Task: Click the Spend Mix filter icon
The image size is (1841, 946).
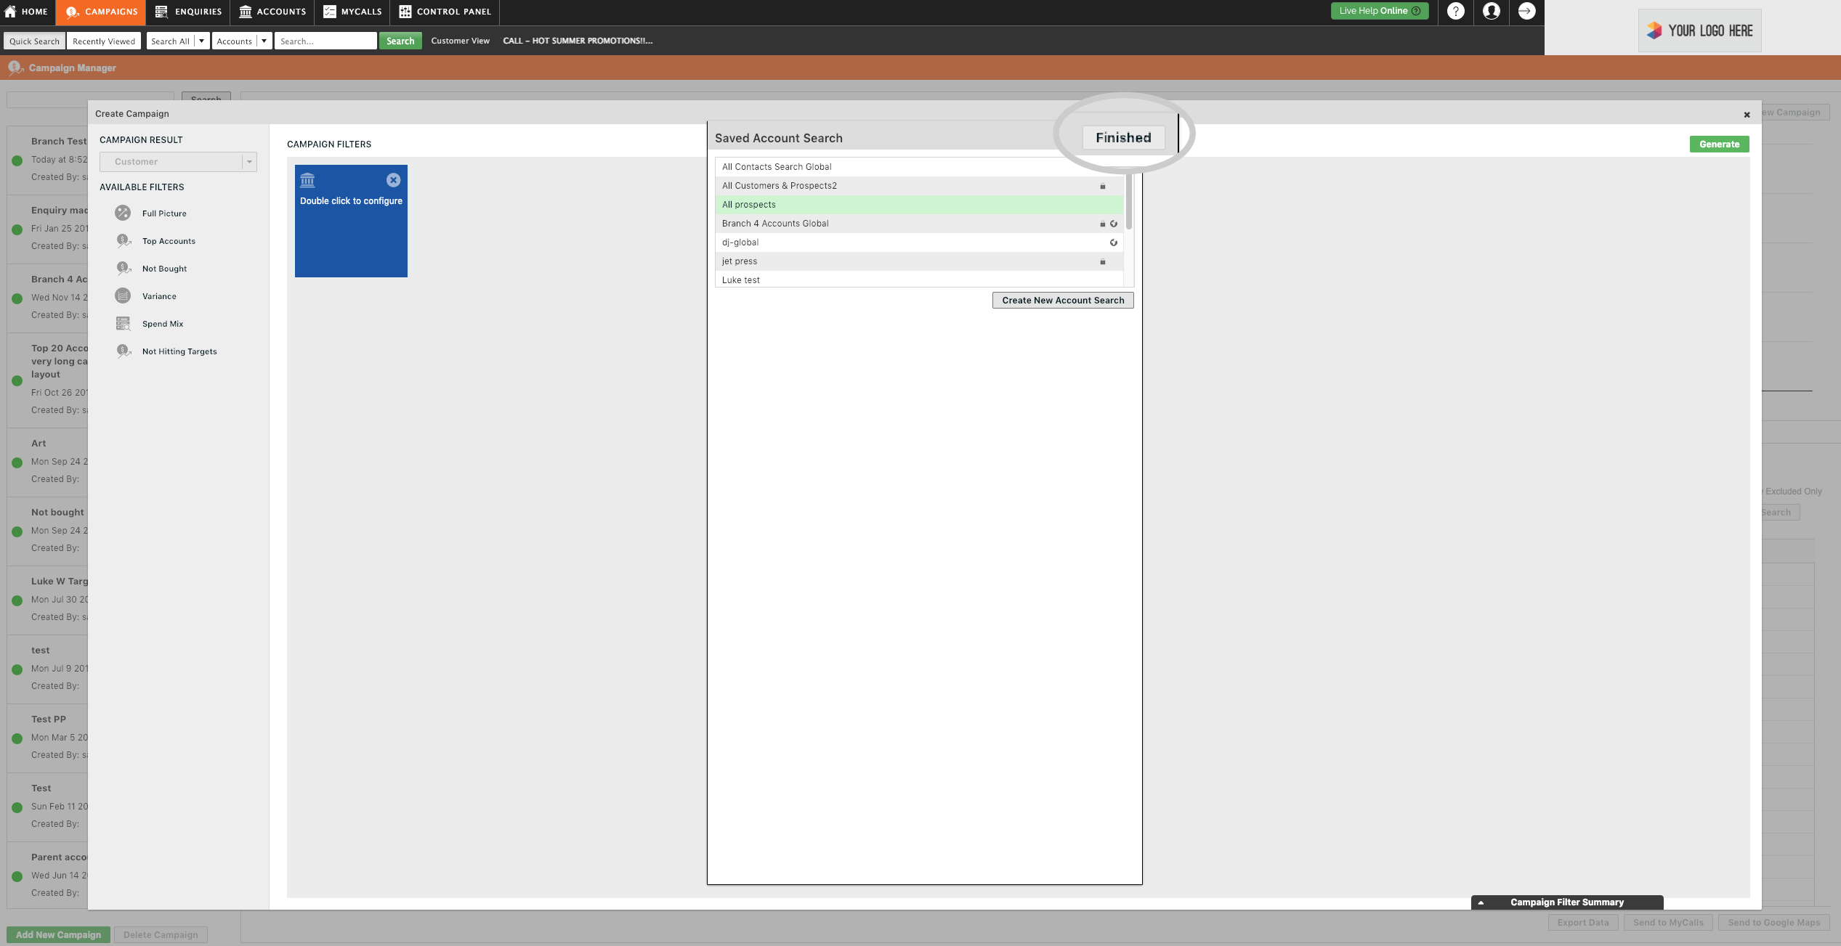Action: tap(122, 323)
